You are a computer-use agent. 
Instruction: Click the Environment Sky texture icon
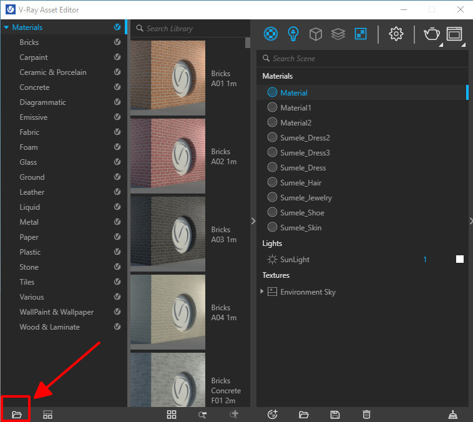[273, 292]
